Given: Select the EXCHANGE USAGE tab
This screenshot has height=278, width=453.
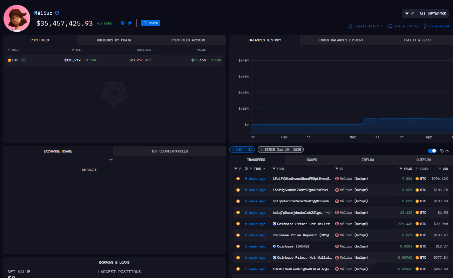Looking at the screenshot, I should [x=58, y=151].
